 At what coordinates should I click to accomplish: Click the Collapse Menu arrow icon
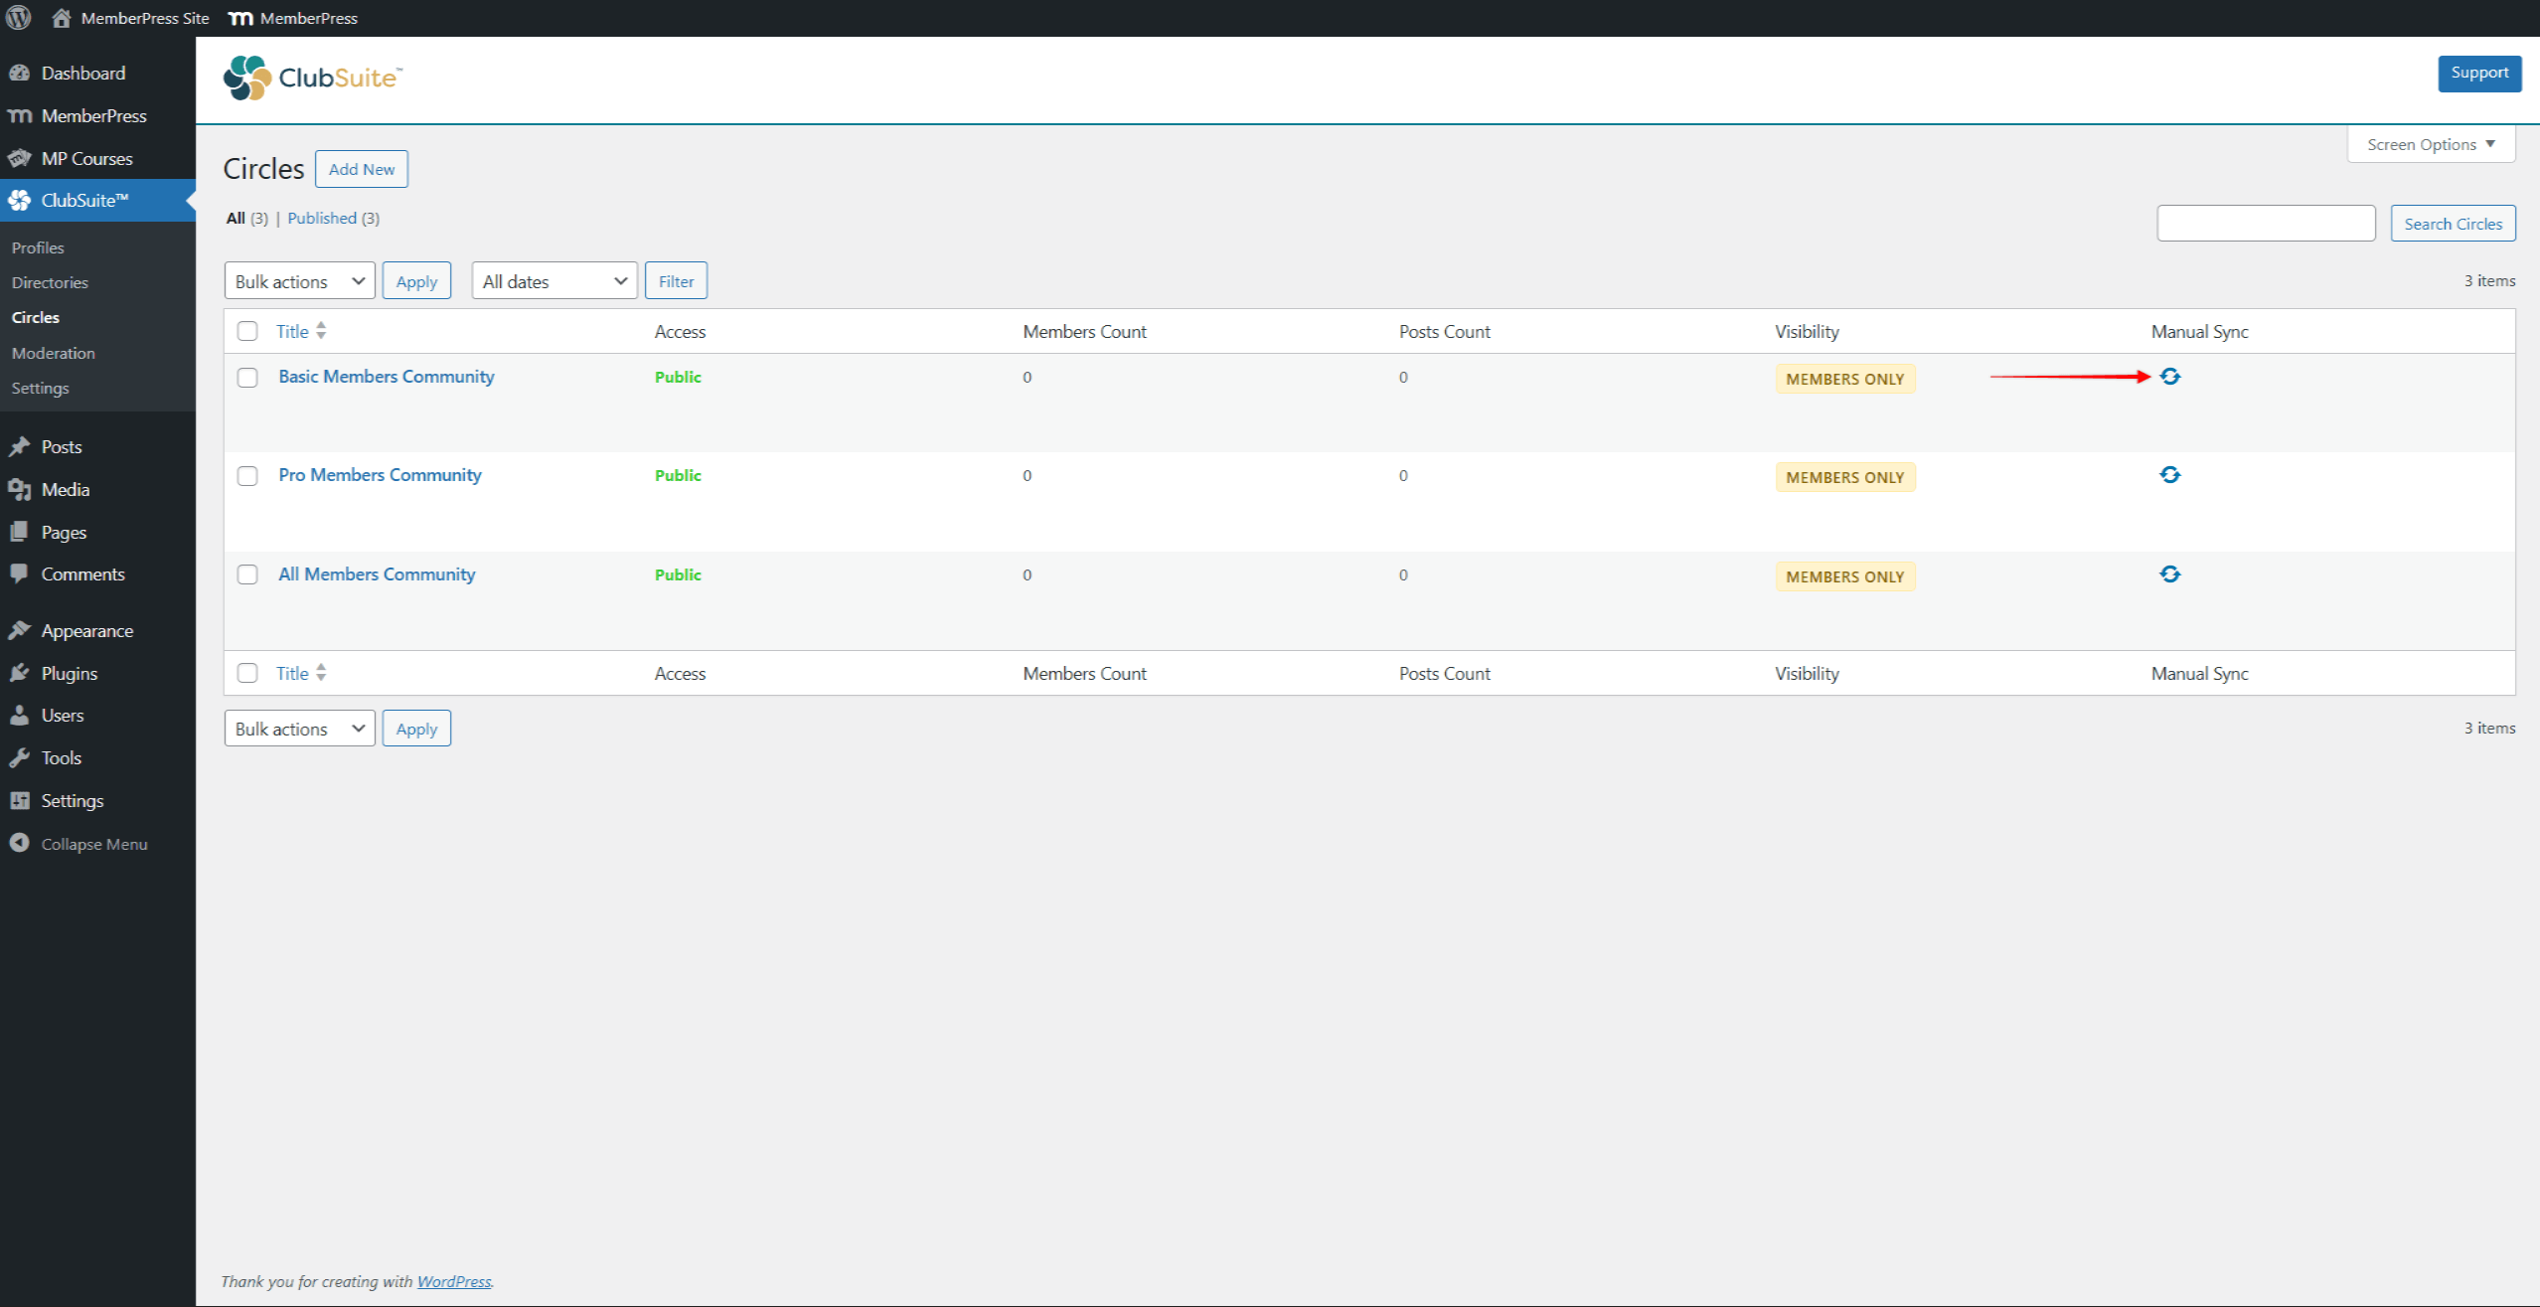click(x=19, y=843)
